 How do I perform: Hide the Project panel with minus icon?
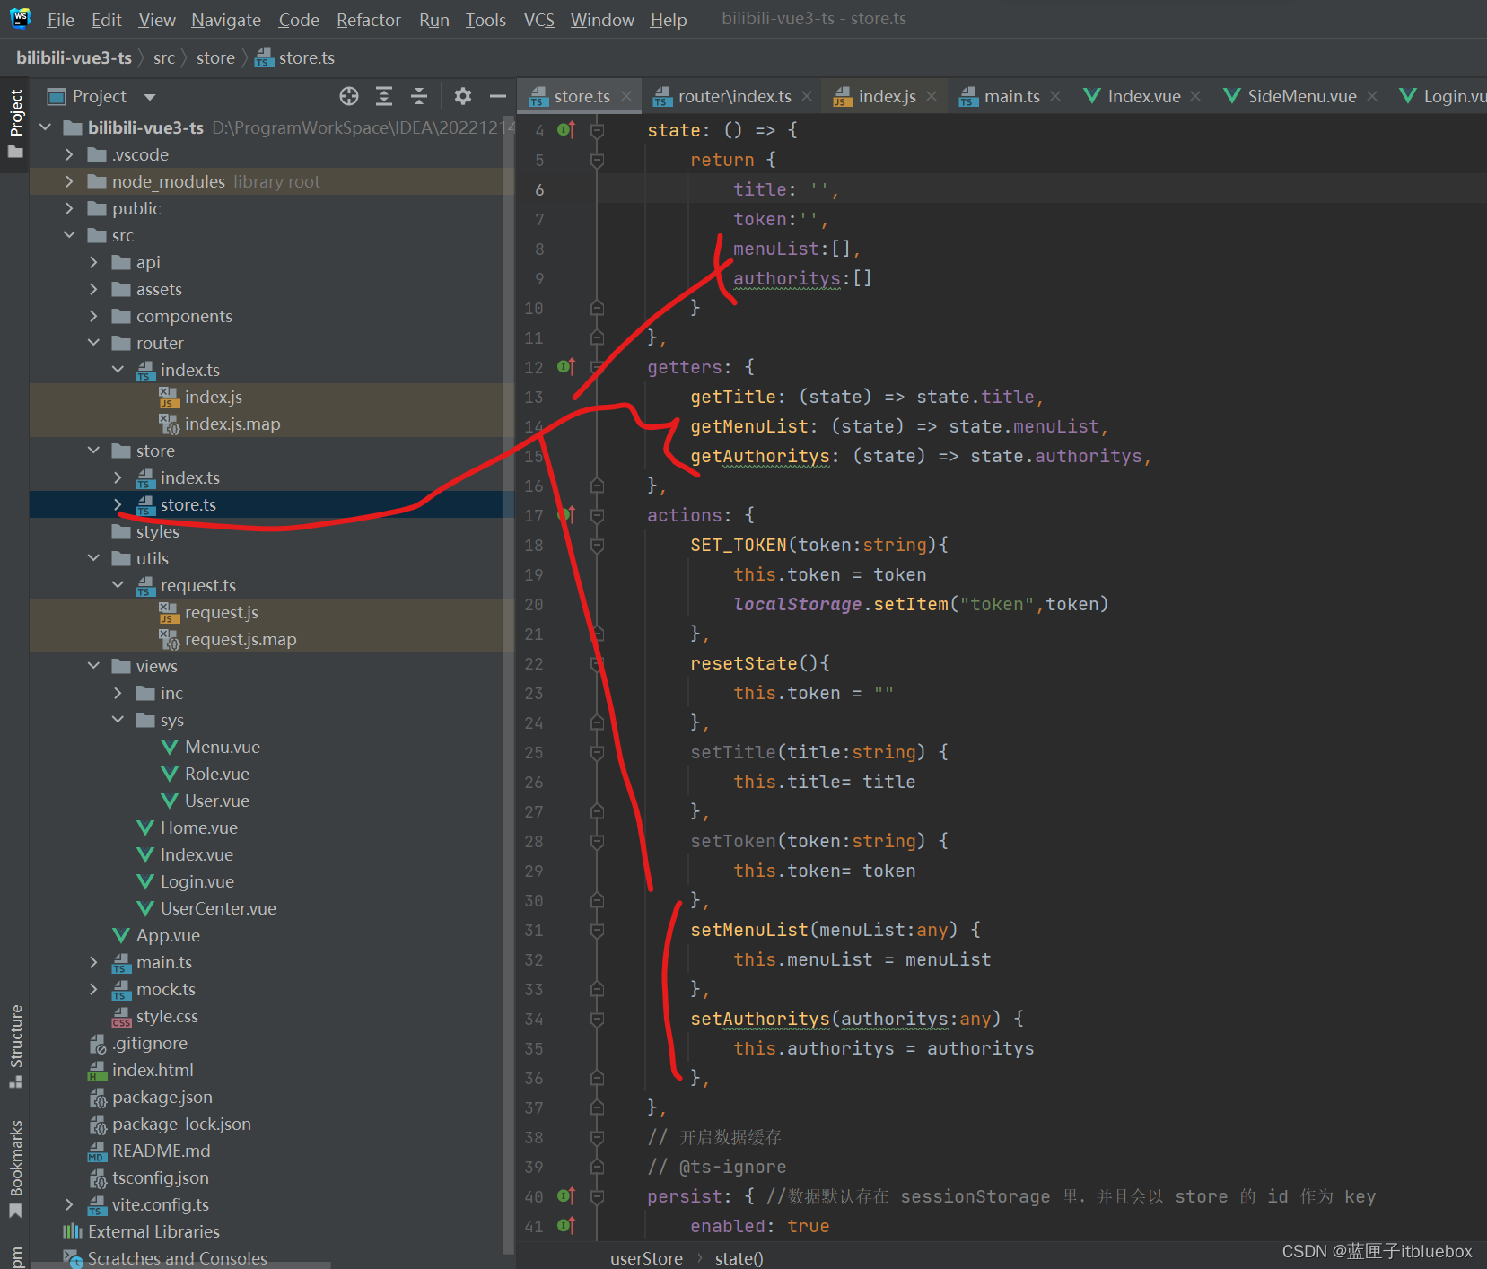tap(498, 96)
